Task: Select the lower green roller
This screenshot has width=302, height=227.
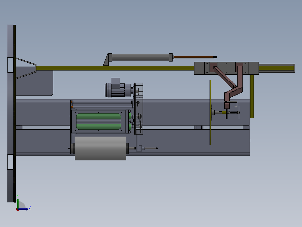Action: [x=98, y=126]
